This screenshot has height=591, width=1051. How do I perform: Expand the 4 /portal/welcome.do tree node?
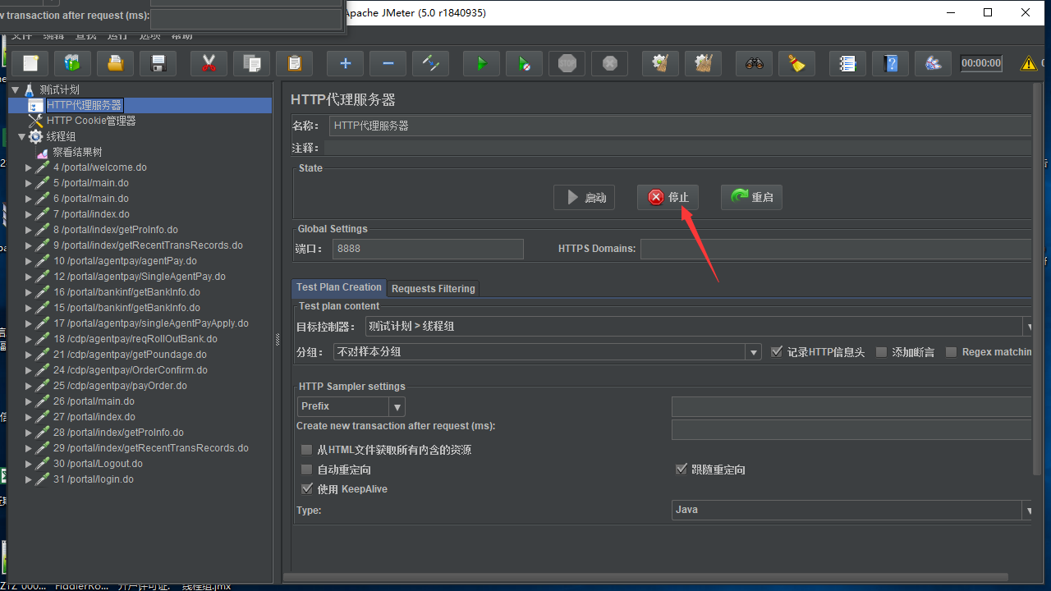29,167
